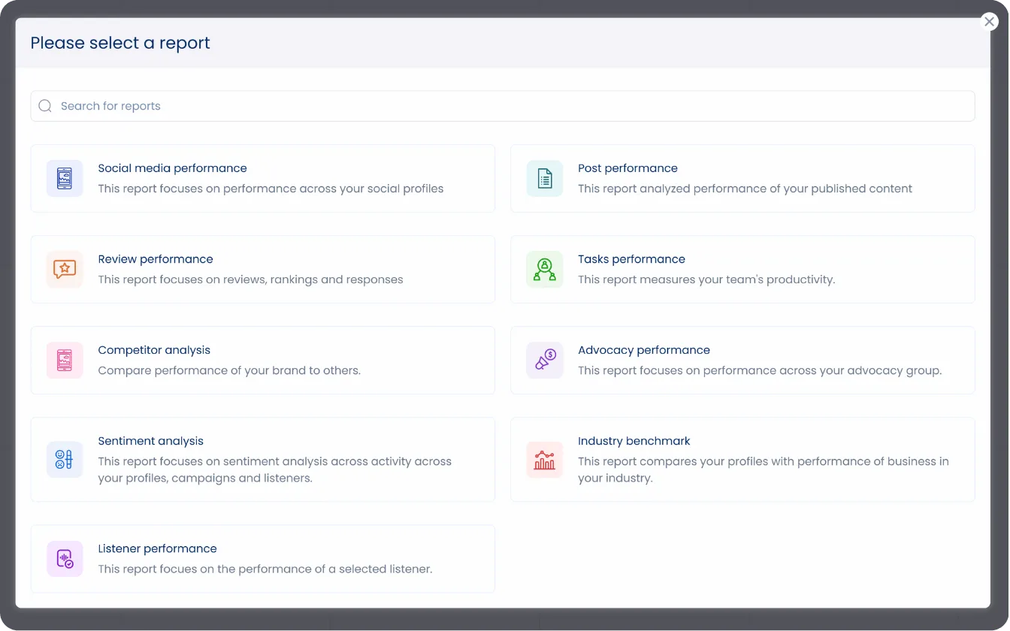The image size is (1010, 631).
Task: Click the Post performance document icon
Action: pyautogui.click(x=544, y=178)
